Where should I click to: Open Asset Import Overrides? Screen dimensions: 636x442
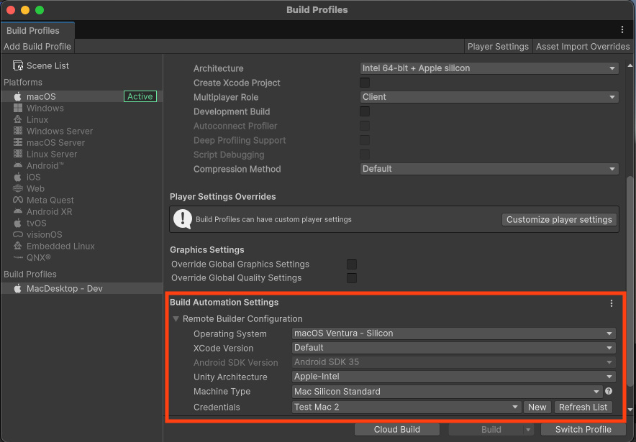pos(583,47)
